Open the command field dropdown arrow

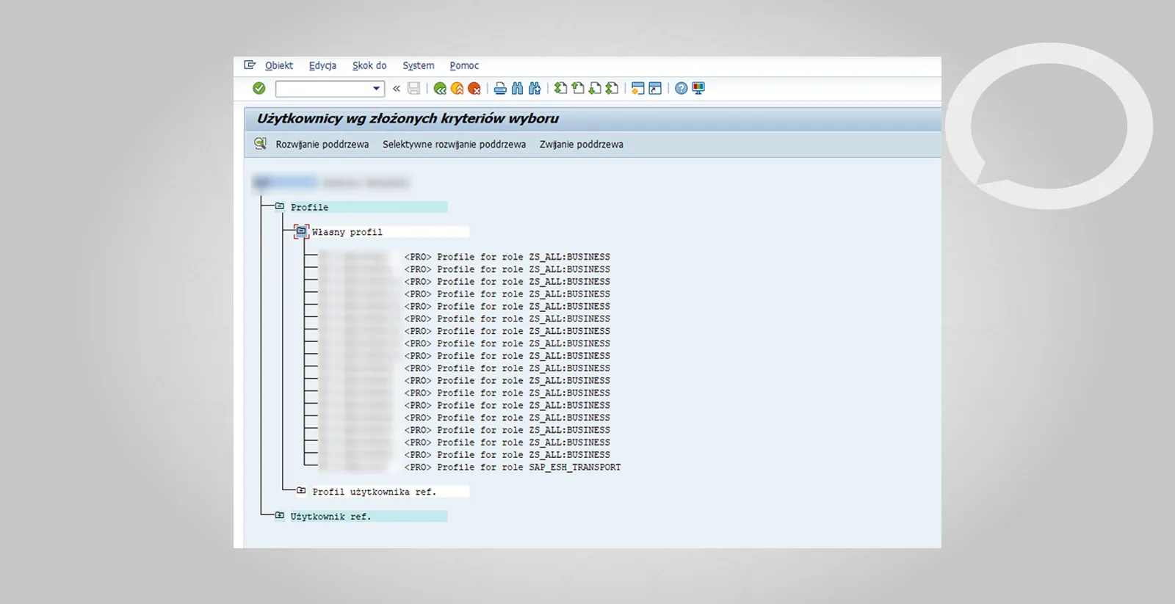pos(376,89)
